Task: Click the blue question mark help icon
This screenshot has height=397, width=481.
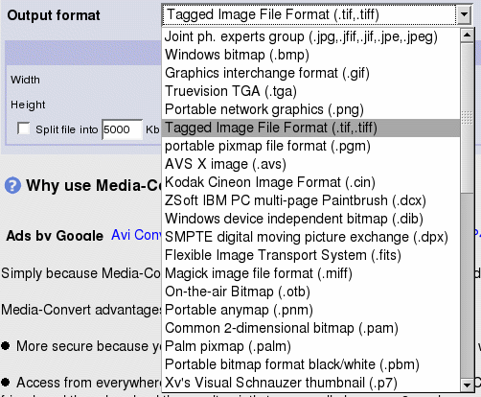Action: pyautogui.click(x=12, y=185)
